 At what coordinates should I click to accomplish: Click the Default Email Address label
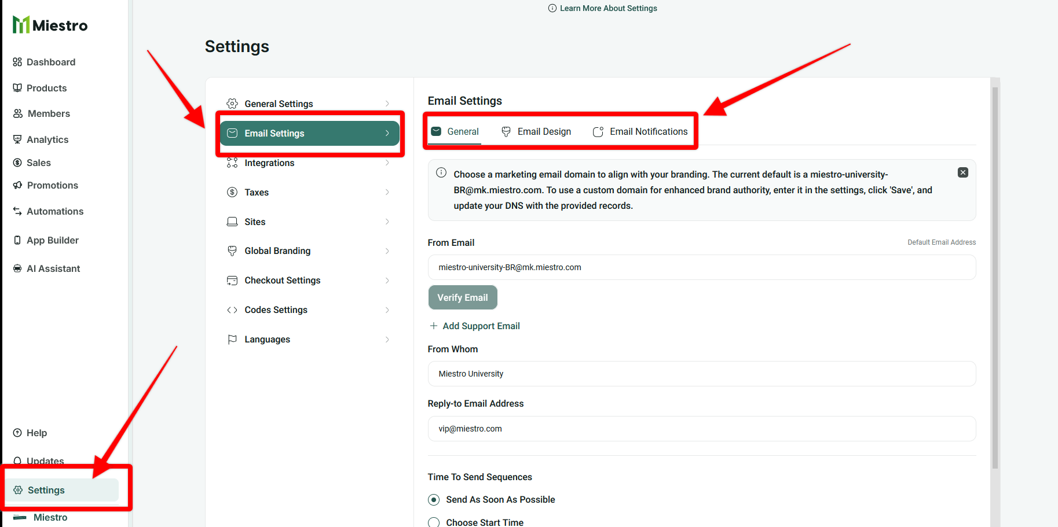click(942, 242)
